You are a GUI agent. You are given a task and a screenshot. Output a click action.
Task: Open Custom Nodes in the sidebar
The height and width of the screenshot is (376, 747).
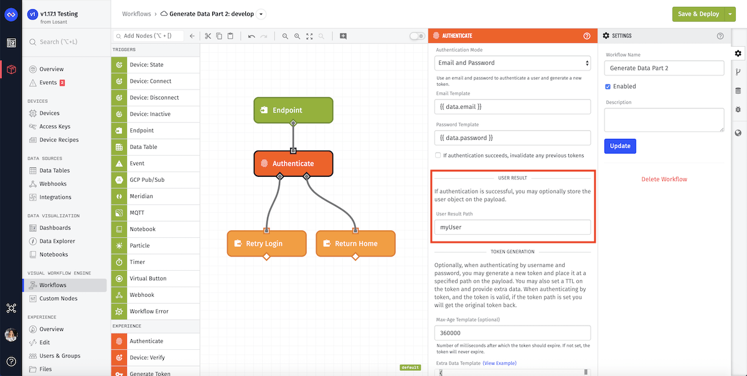point(59,298)
